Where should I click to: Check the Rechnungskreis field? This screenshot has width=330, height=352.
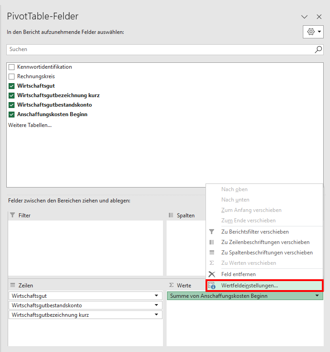11,76
